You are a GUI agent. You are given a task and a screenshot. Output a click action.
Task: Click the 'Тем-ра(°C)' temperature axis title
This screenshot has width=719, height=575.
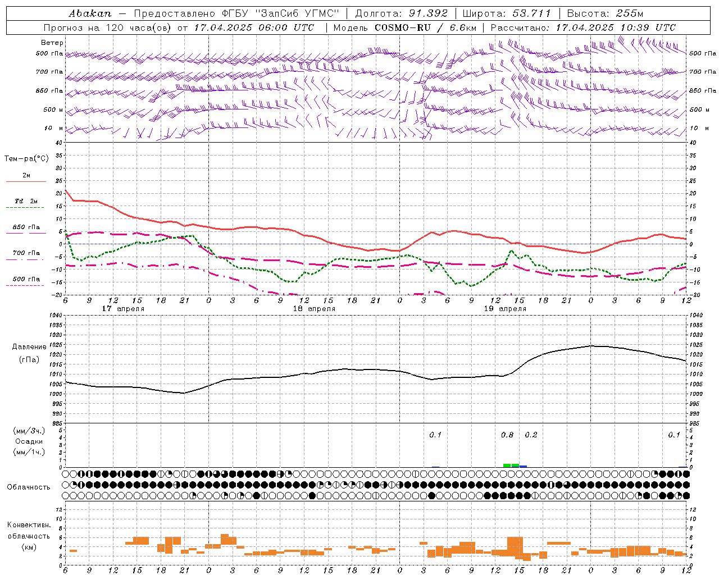26,159
